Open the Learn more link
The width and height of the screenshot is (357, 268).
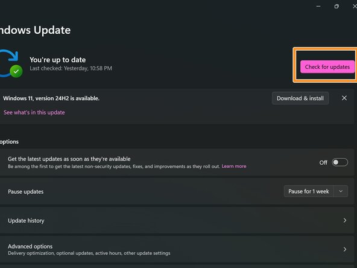(234, 166)
